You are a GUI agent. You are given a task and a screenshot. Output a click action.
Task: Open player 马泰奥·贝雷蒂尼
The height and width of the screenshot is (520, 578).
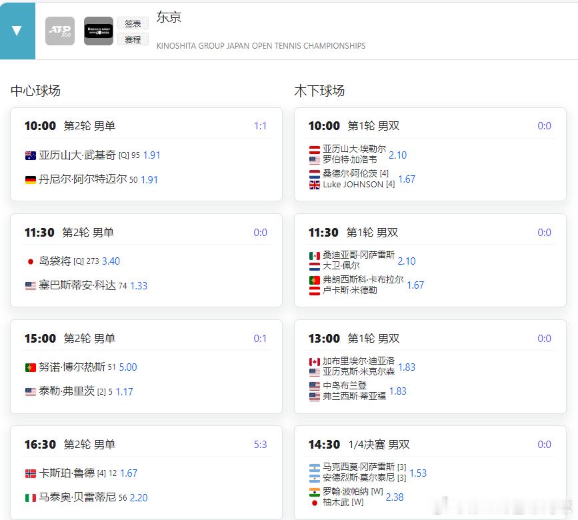[77, 497]
